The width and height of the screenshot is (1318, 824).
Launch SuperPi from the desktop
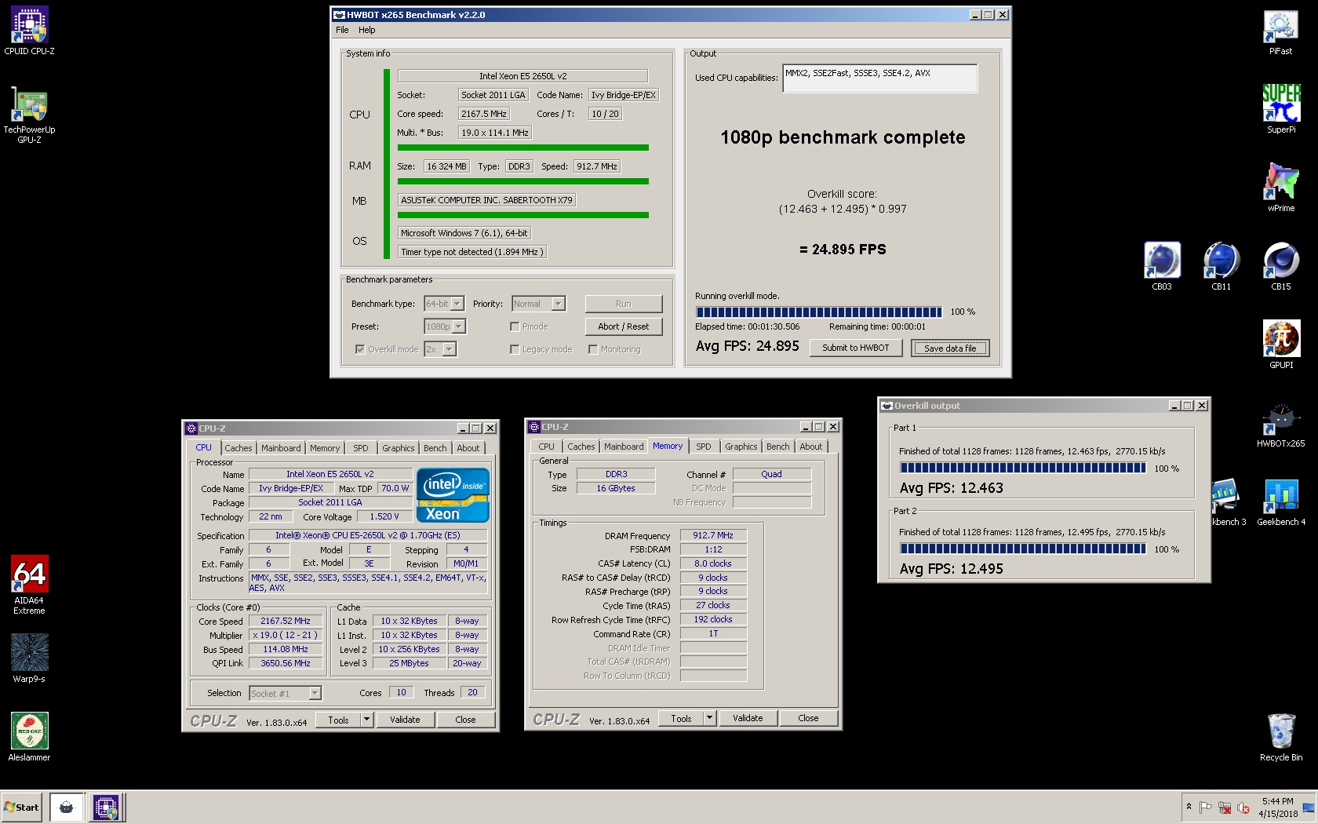[x=1280, y=109]
